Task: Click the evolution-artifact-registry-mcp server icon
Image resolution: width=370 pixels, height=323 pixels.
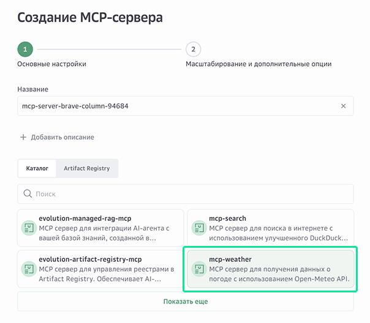Action: pos(28,269)
